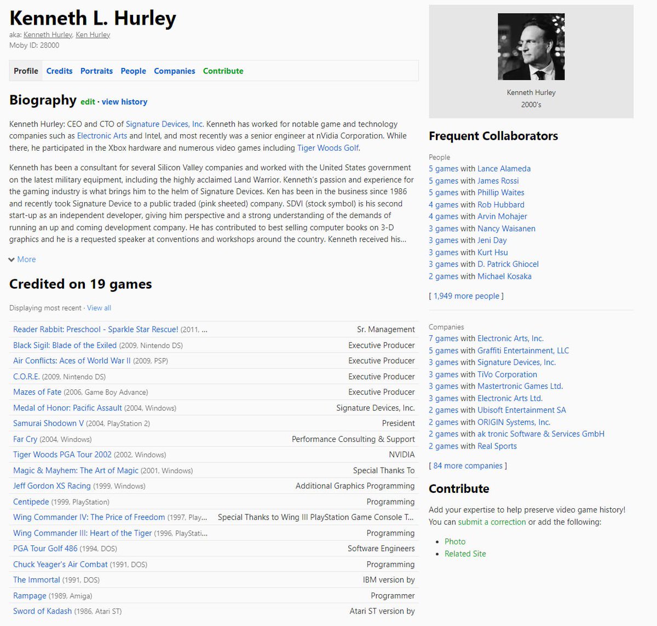Click submit a correction link
The width and height of the screenshot is (657, 626).
[492, 522]
